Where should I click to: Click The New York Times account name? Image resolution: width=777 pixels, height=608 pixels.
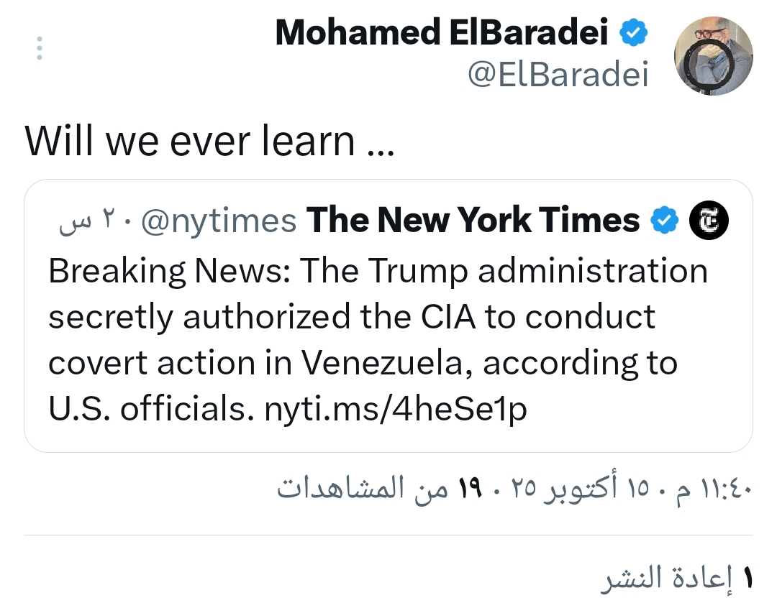(473, 221)
